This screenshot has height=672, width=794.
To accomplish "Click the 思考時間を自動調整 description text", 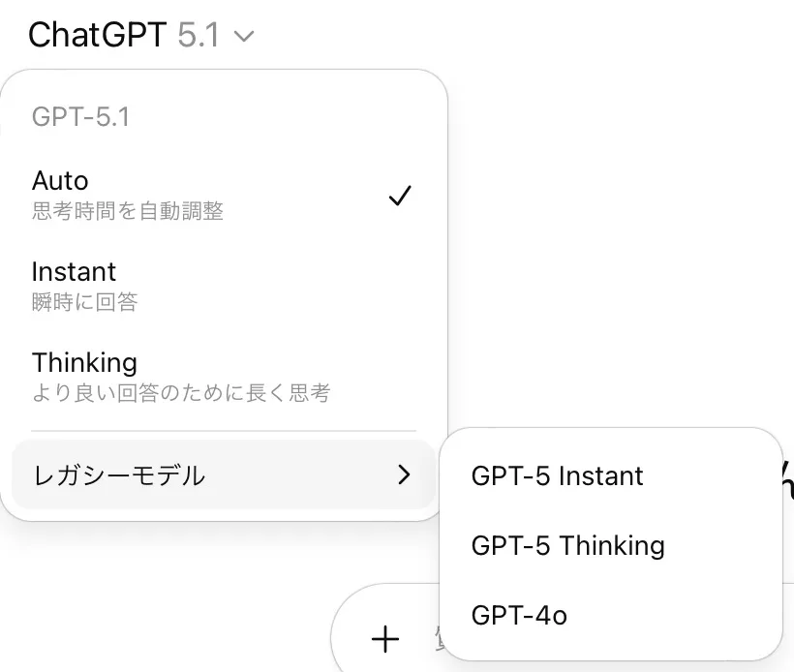I will 127,211.
